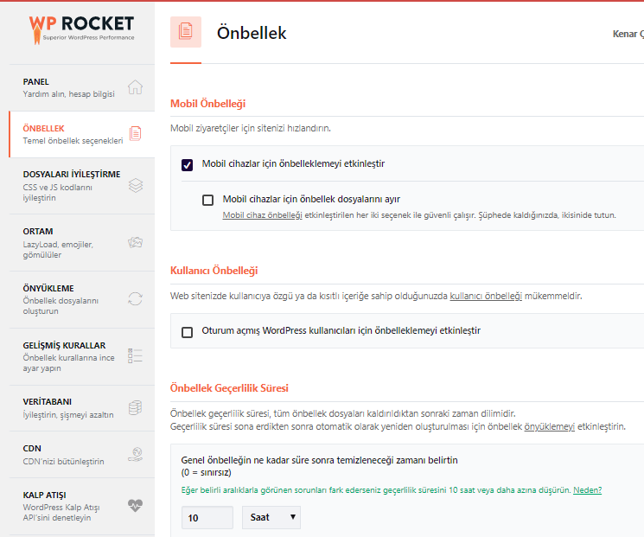This screenshot has width=644, height=537.
Task: Click the Ortam images icon
Action: (135, 242)
